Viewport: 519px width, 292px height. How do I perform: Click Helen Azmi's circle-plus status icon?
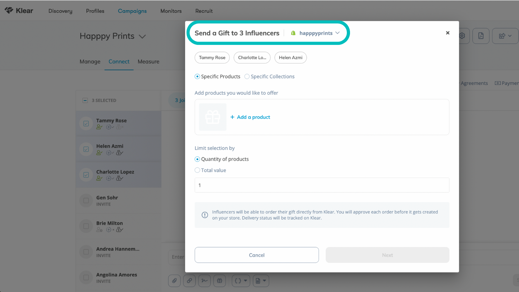[x=110, y=153]
